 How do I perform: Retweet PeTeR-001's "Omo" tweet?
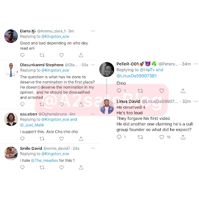point(140,91)
